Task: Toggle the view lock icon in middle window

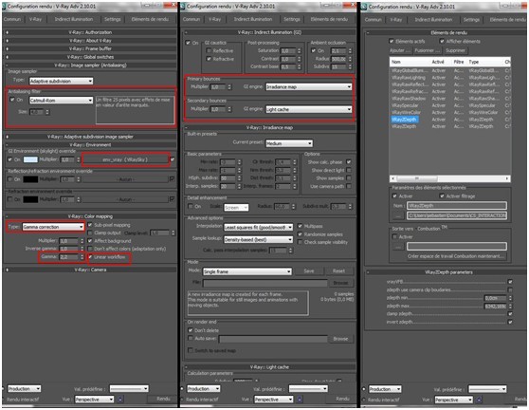Action: click(x=300, y=400)
